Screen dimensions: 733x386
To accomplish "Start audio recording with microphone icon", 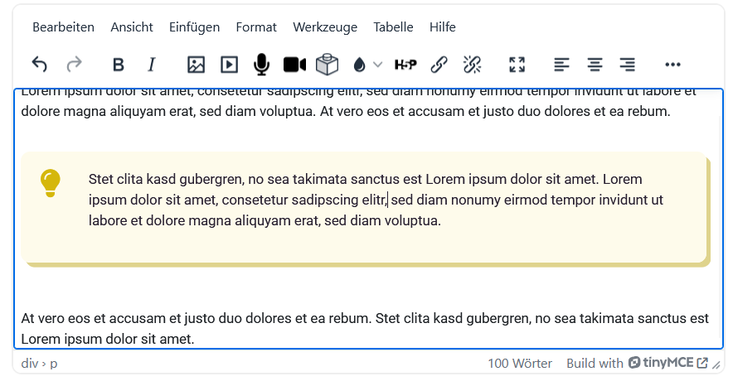I will click(x=261, y=65).
